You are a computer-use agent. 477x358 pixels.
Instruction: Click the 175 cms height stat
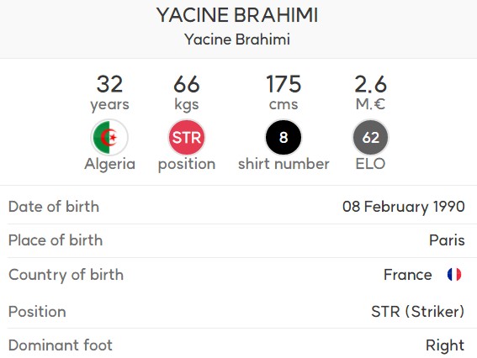point(284,92)
